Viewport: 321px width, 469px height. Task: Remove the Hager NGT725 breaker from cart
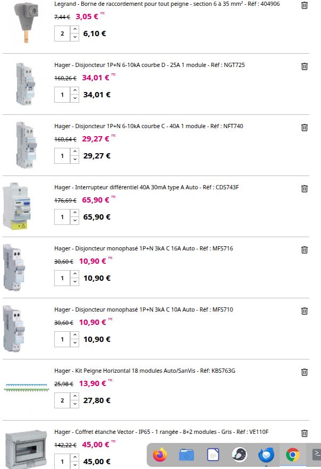pyautogui.click(x=305, y=66)
